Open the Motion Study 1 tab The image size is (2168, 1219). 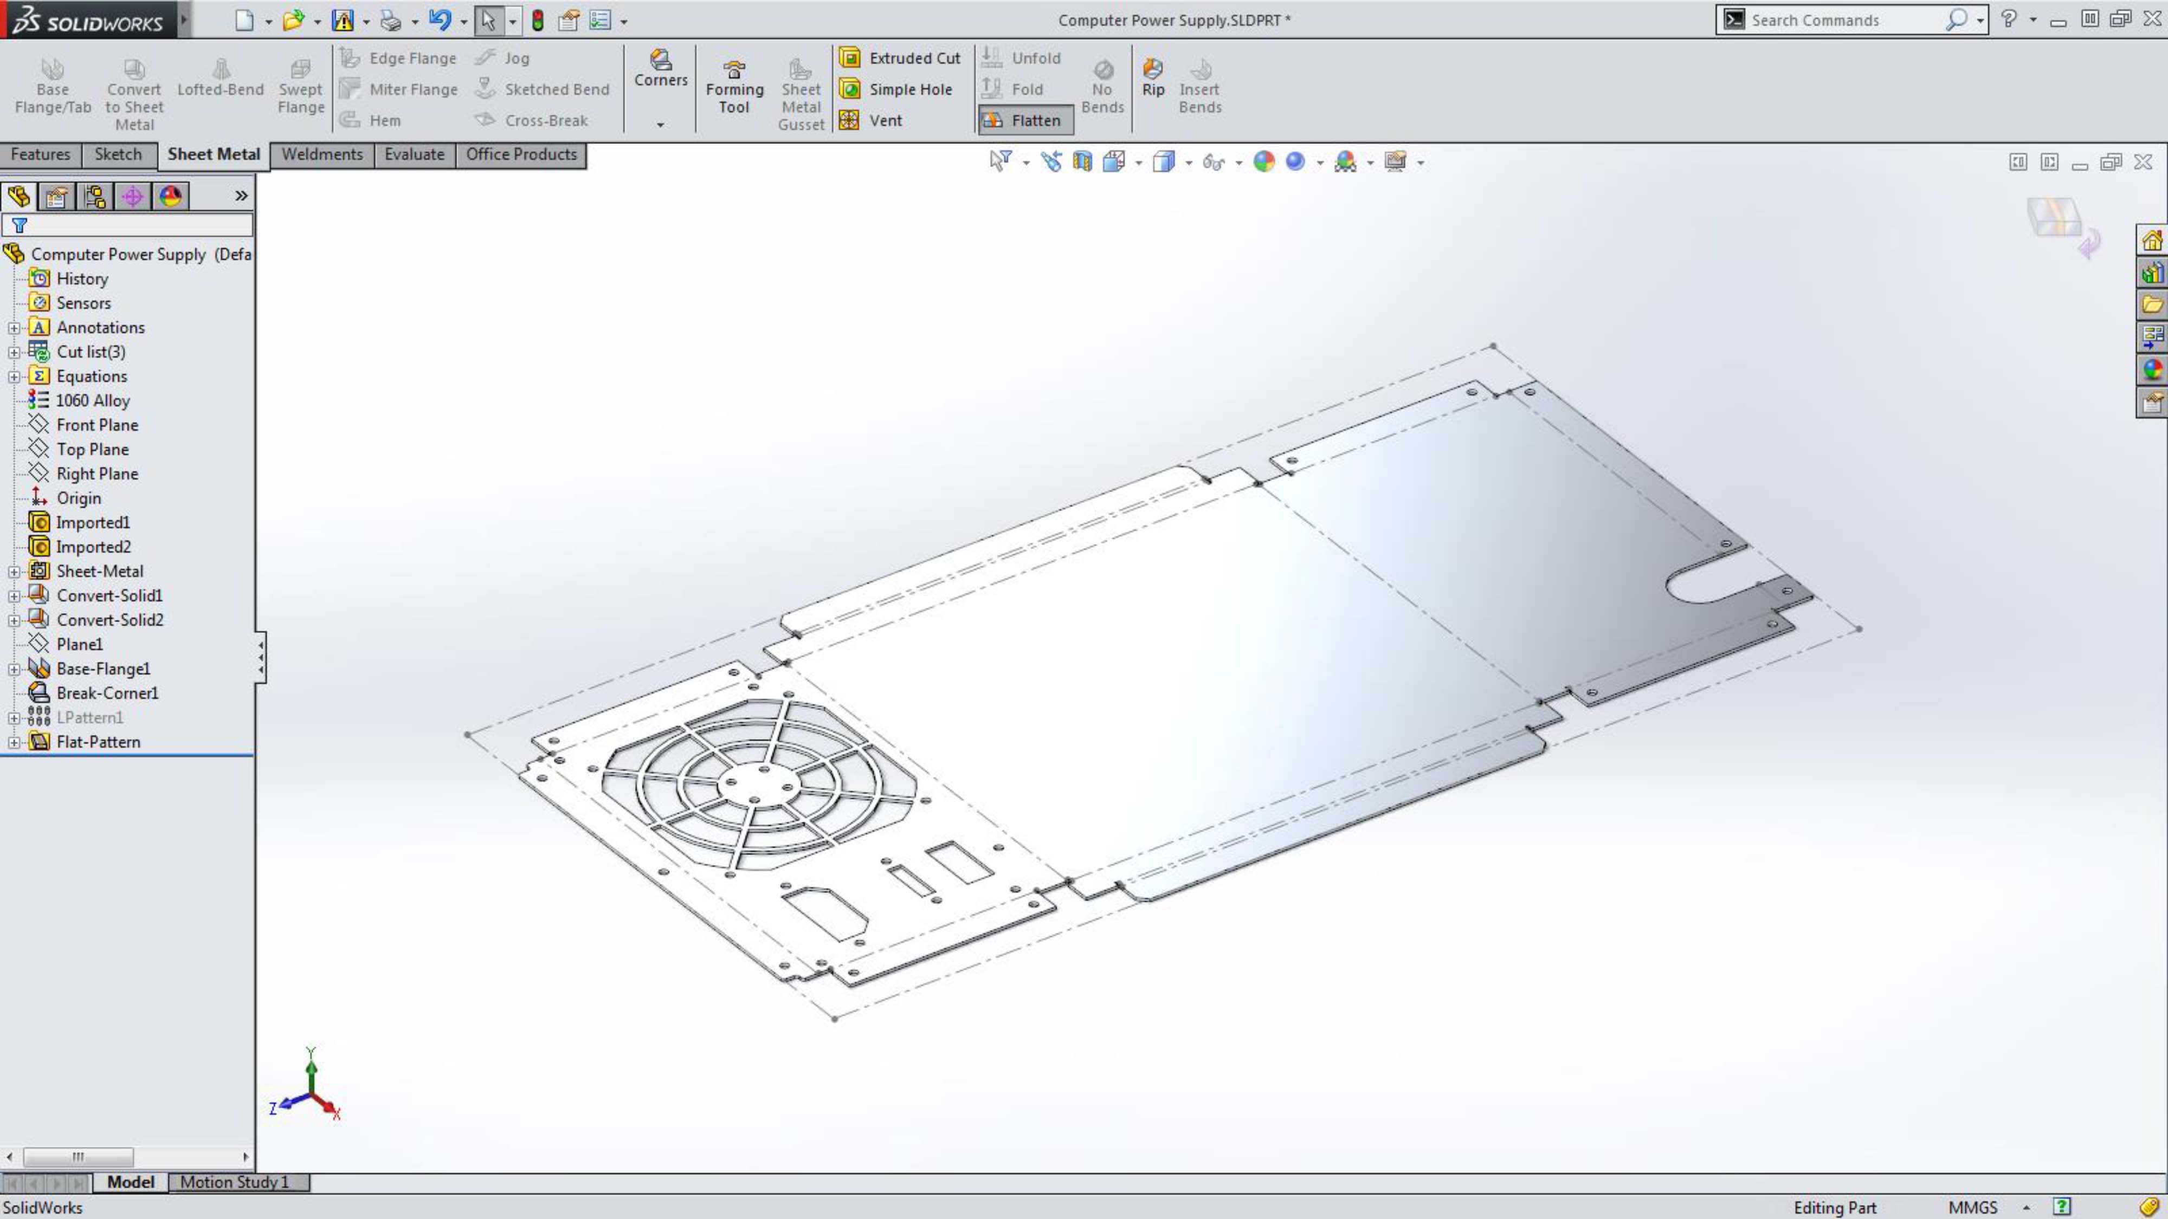click(235, 1182)
